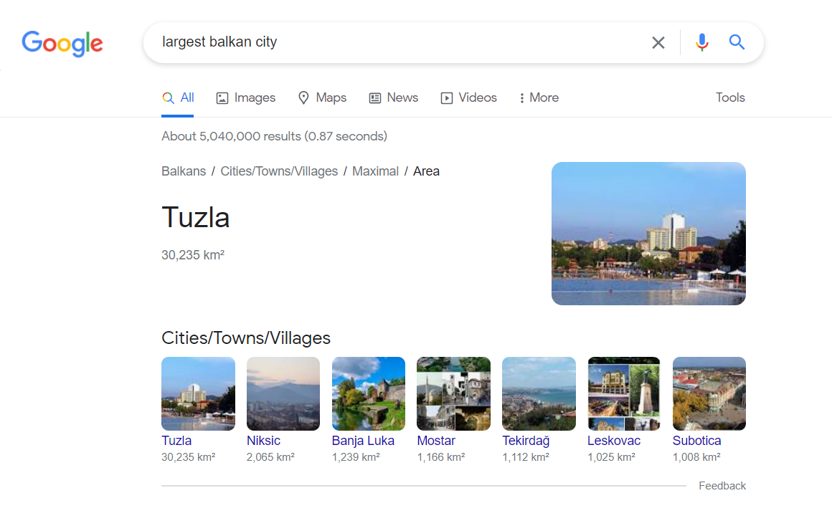
Task: Select the Niksic thumbnail image
Action: click(283, 393)
